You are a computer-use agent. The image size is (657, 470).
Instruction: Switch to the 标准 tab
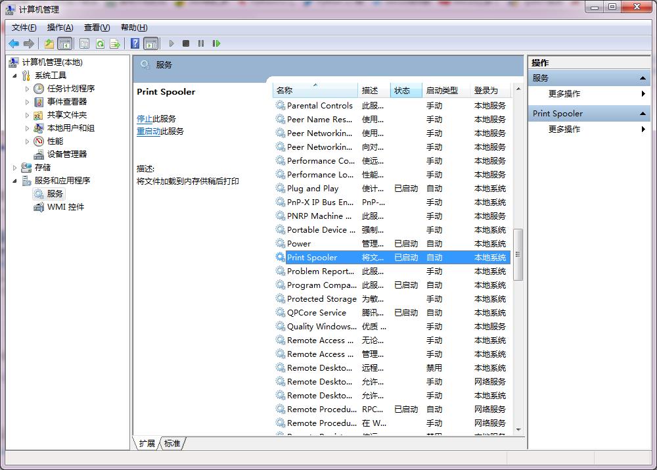[x=172, y=444]
